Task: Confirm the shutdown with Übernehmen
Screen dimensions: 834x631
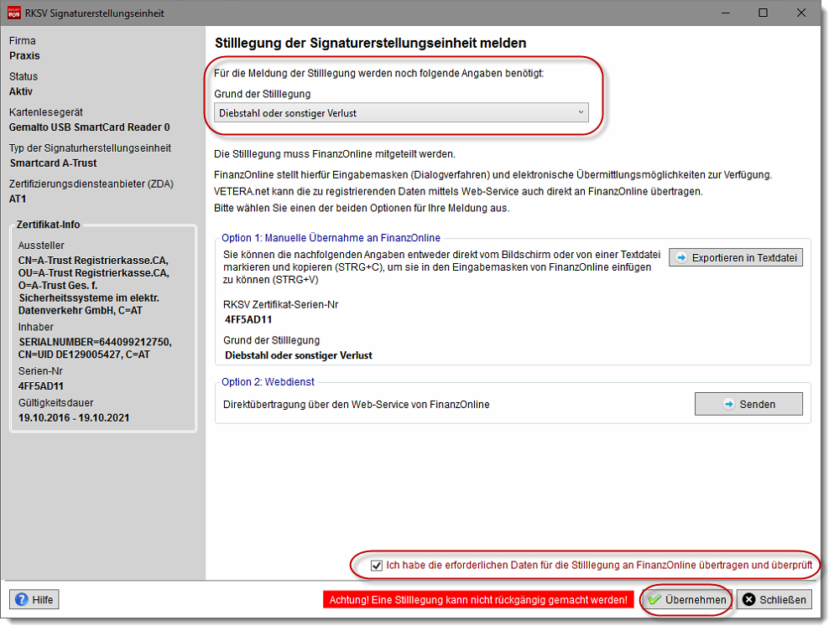Action: pyautogui.click(x=687, y=600)
